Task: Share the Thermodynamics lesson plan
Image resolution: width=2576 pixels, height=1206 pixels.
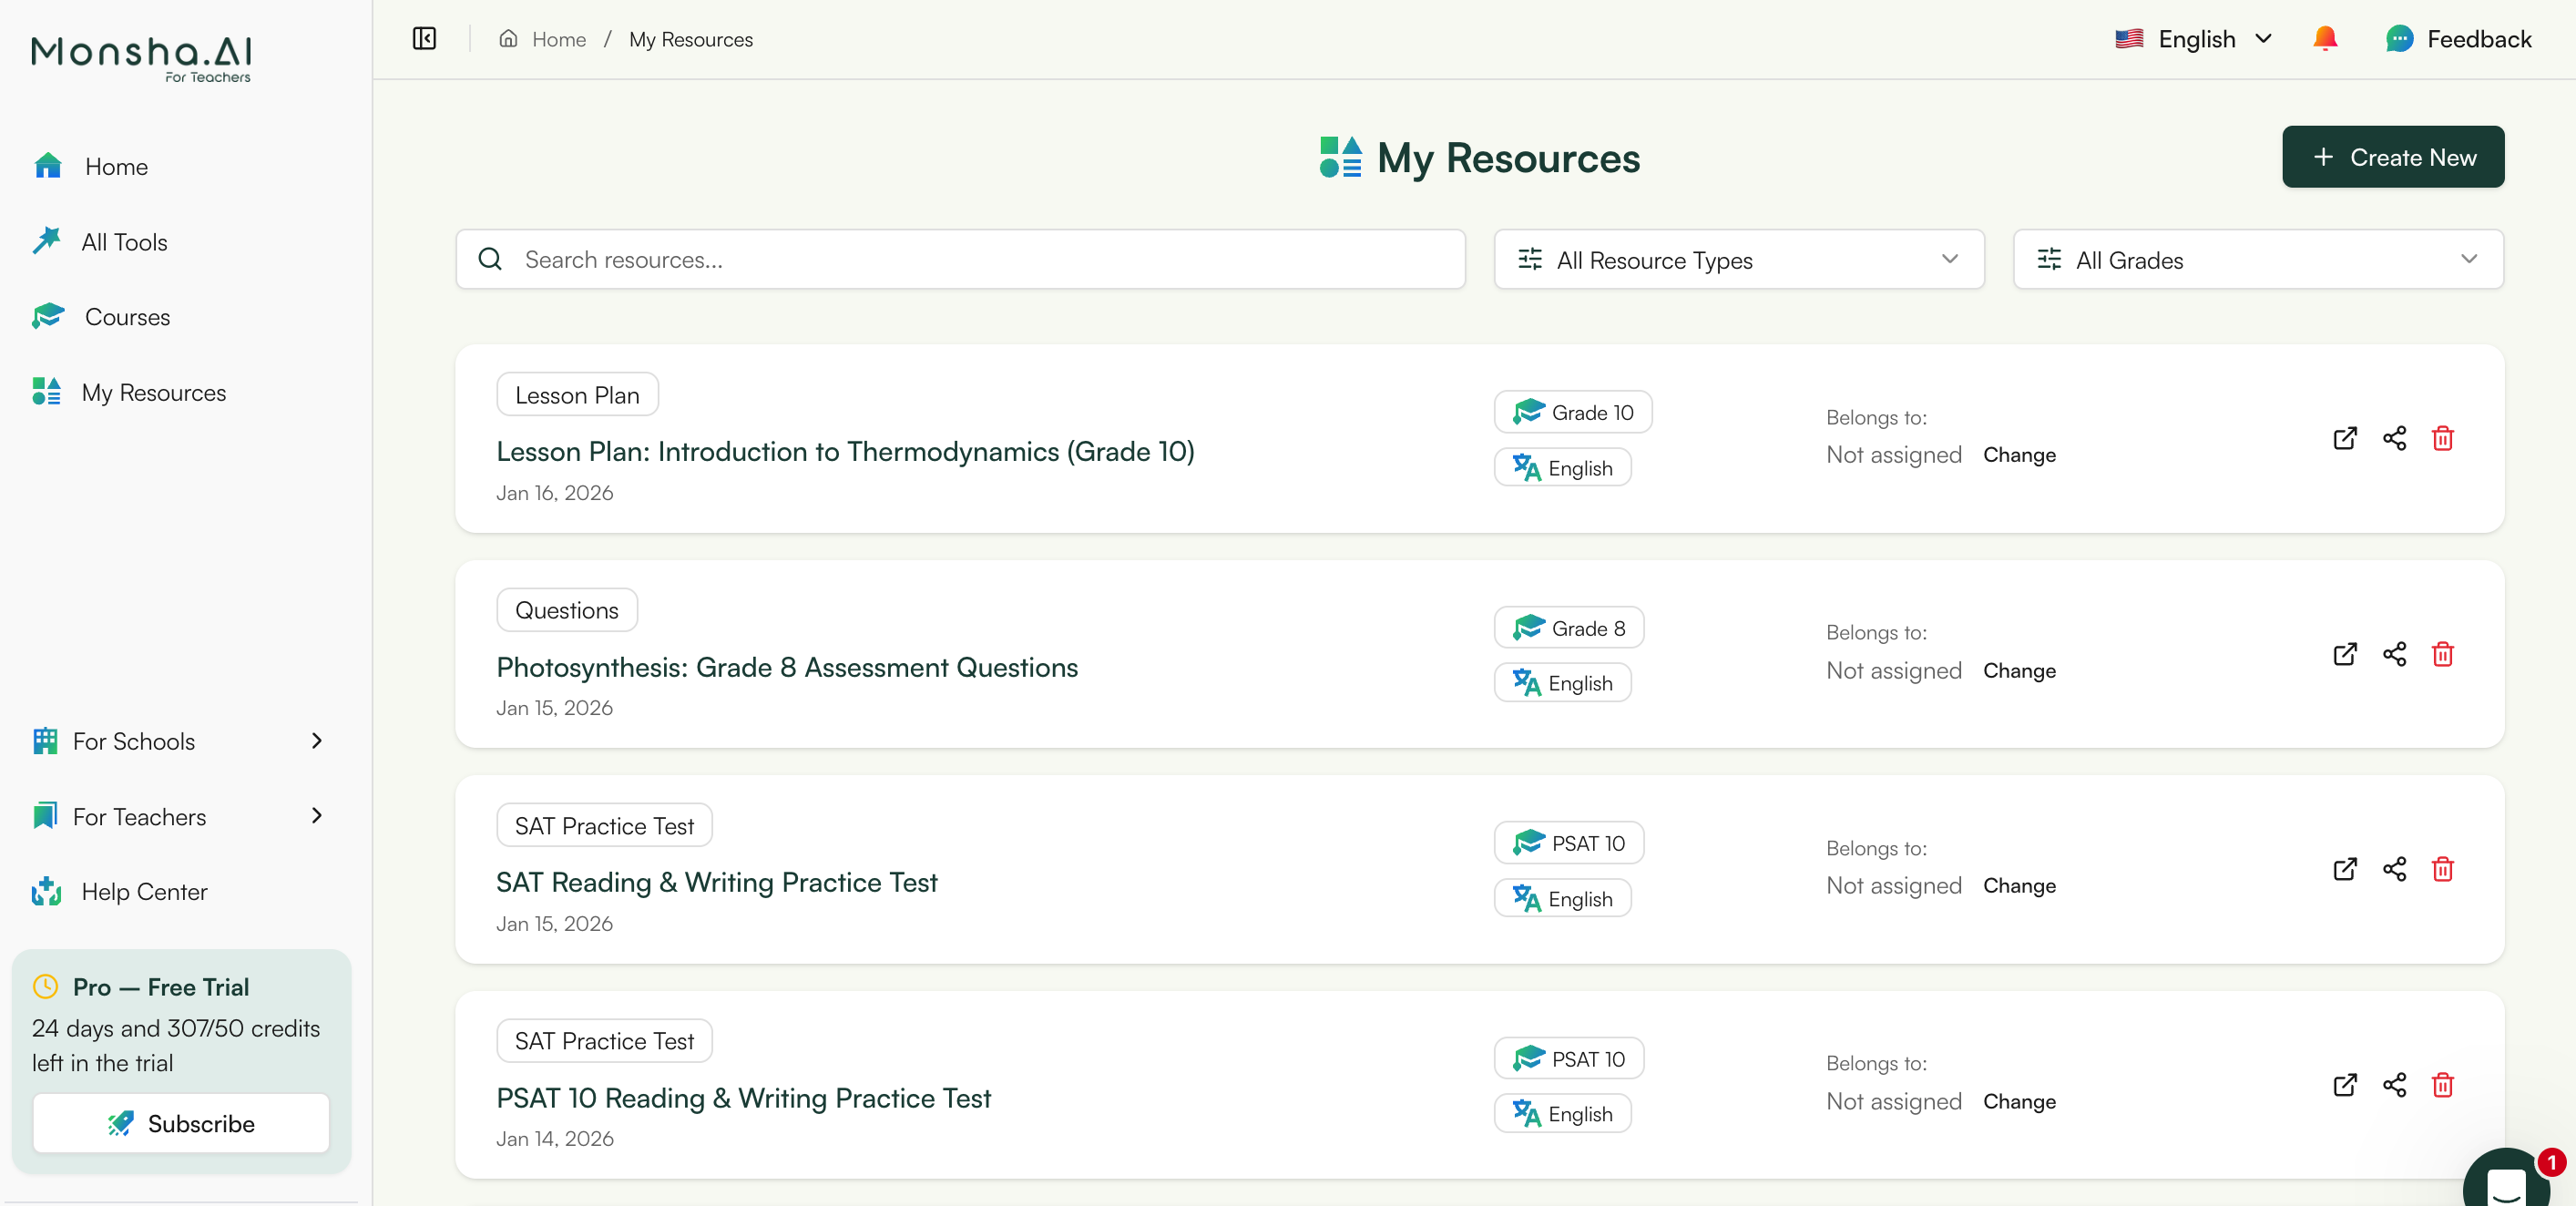Action: 2395,439
